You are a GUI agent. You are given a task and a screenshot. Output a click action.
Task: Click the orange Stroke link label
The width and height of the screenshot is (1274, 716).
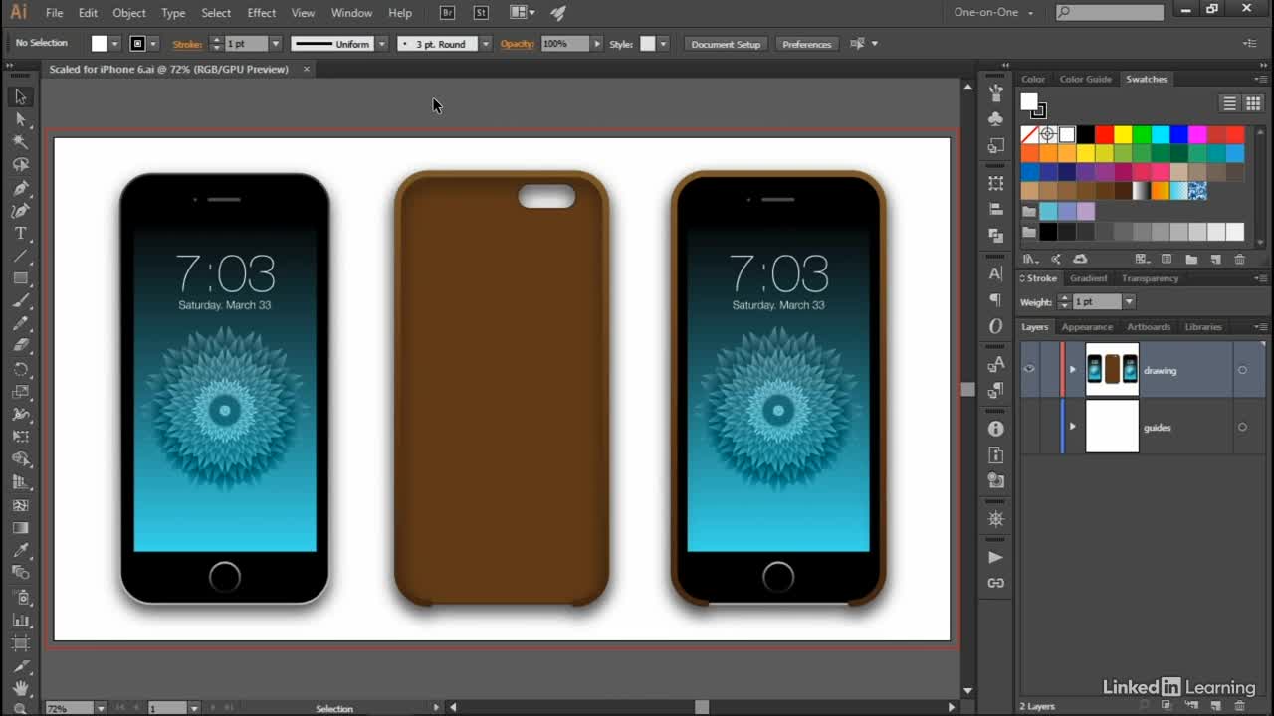[187, 44]
